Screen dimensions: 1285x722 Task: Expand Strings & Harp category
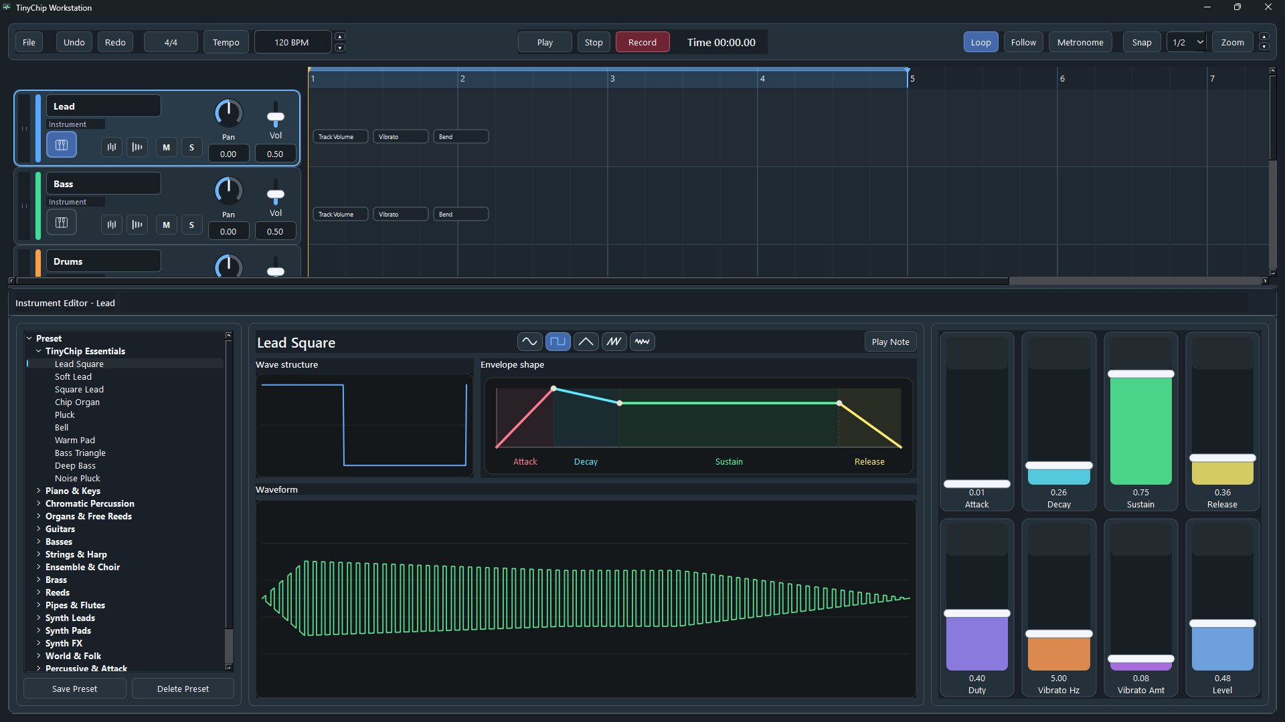[x=39, y=554]
